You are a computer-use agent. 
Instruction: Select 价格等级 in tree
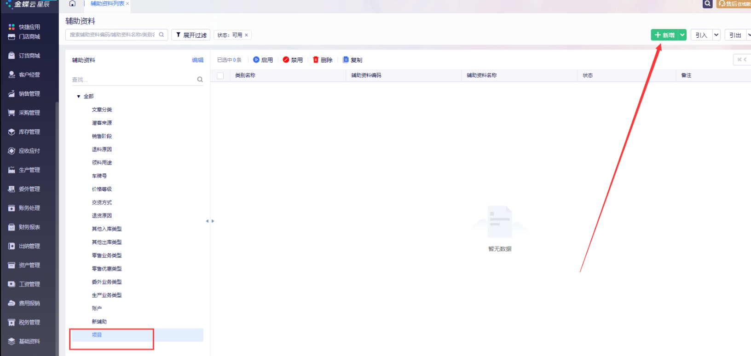coord(102,189)
